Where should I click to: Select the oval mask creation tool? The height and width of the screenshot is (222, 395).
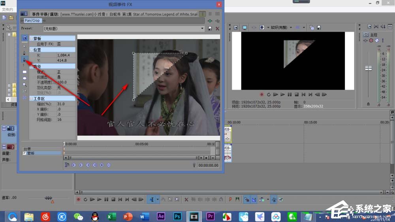24,78
